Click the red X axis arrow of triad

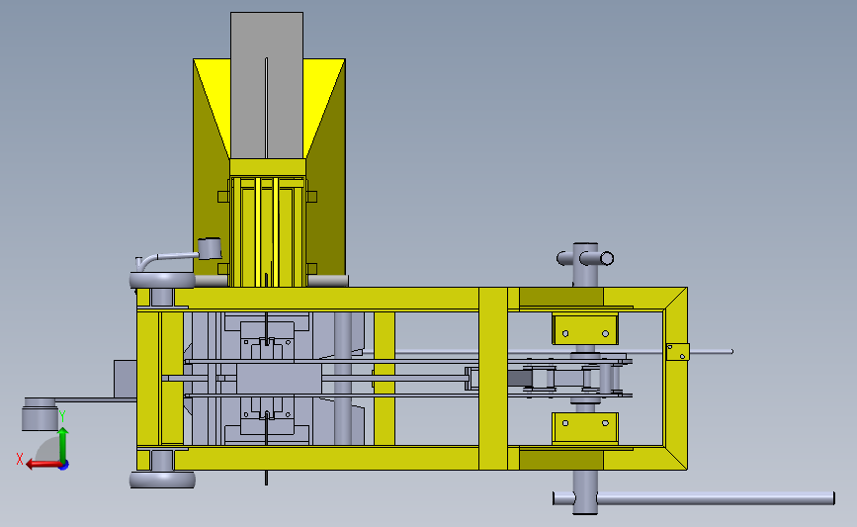[x=43, y=465]
